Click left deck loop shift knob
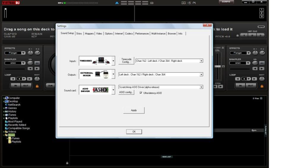Screen dimensions: 304x168 [x=37, y=79]
